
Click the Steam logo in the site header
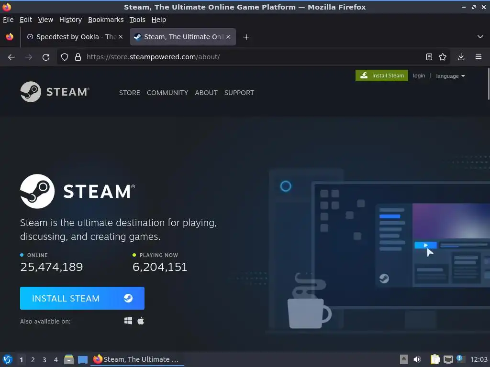click(x=55, y=92)
